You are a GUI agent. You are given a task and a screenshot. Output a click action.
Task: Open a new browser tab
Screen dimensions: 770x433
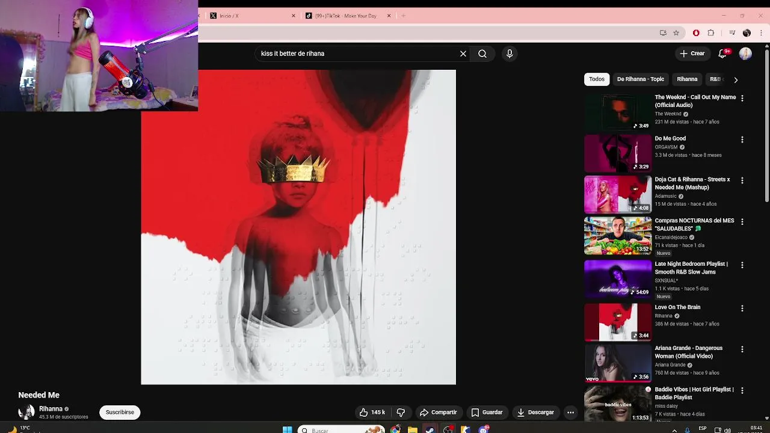point(403,16)
